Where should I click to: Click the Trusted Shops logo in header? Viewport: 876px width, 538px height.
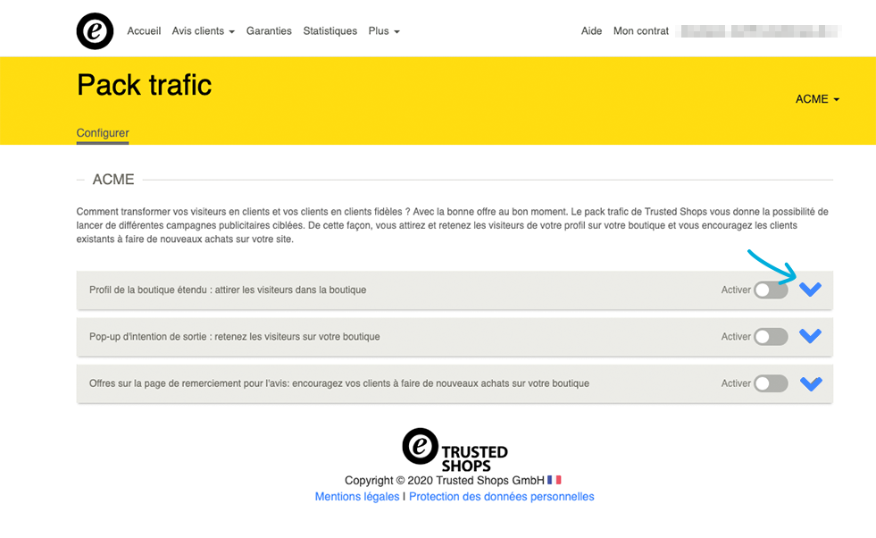95,31
